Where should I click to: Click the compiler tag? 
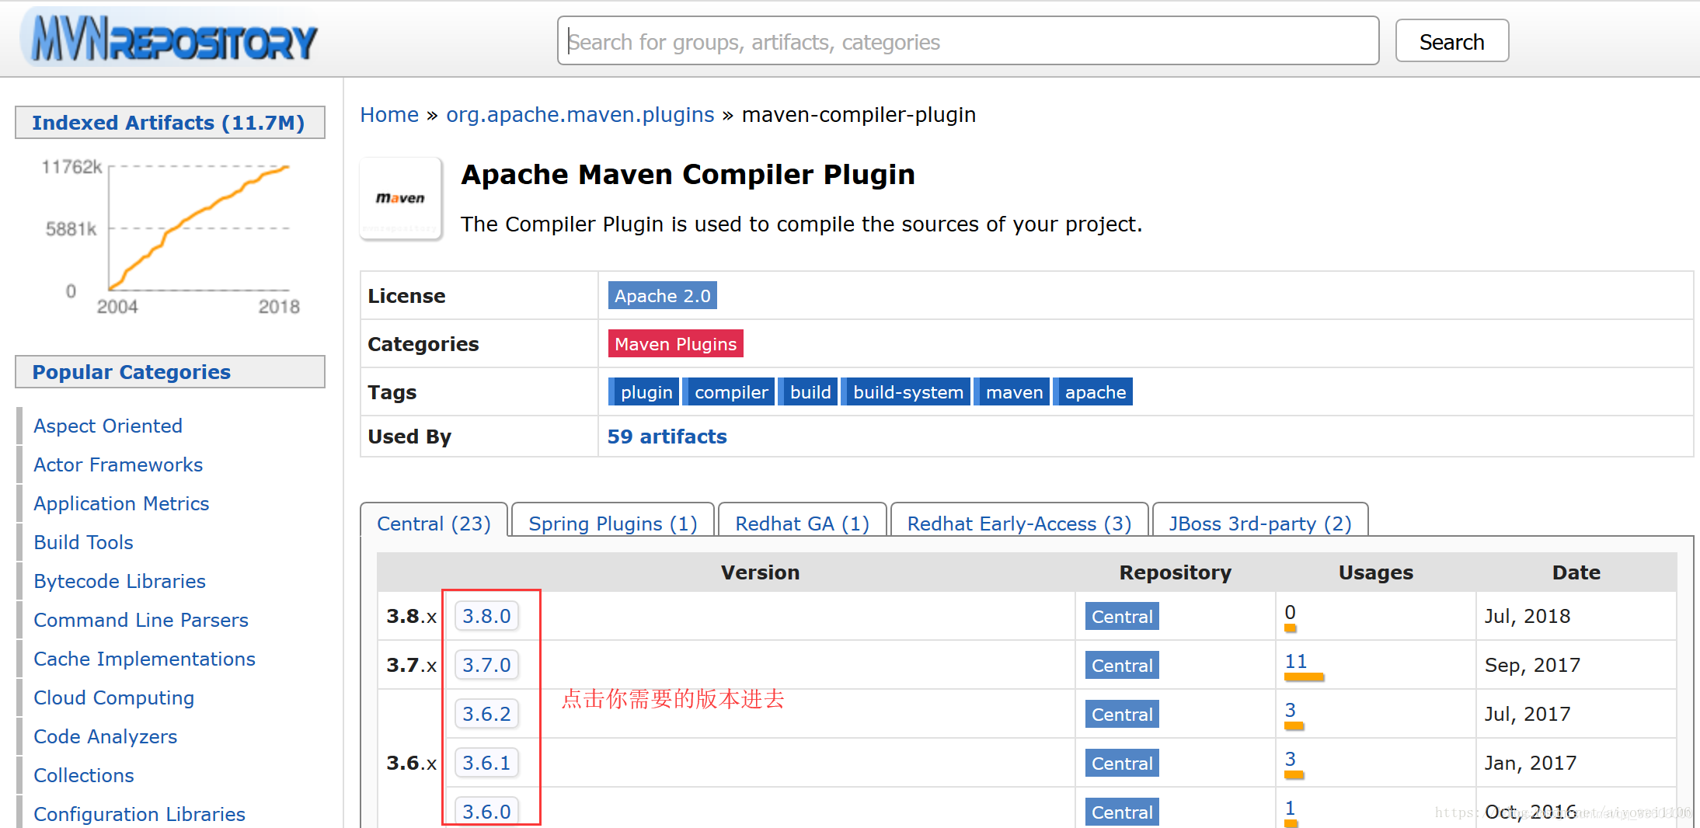pos(730,392)
